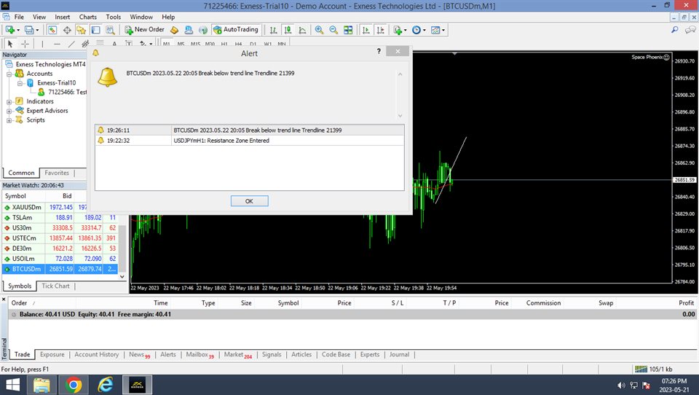Toggle Chart Shift icon

pyautogui.click(x=380, y=30)
